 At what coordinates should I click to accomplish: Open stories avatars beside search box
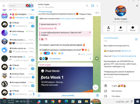click(x=29, y=6)
